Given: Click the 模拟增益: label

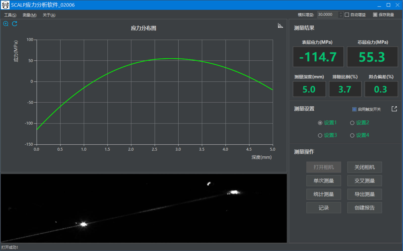Looking at the screenshot, I should point(306,15).
